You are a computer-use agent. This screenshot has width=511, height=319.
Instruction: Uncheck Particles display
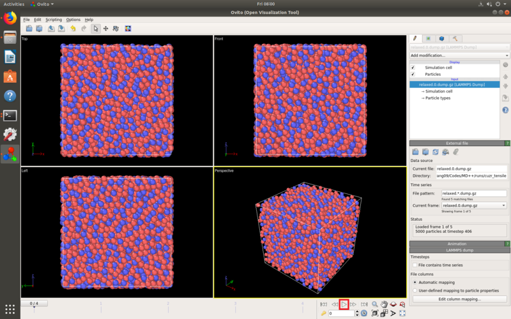(x=413, y=74)
